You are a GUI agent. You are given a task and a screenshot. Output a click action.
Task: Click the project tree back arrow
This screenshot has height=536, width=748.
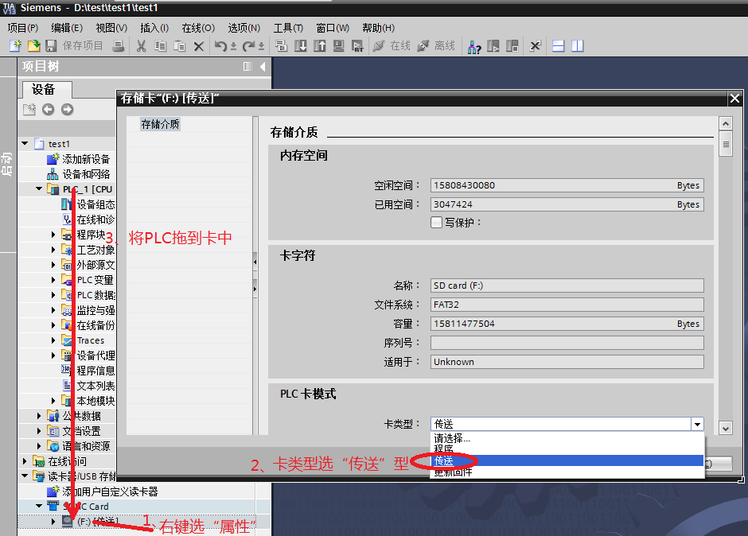point(49,110)
